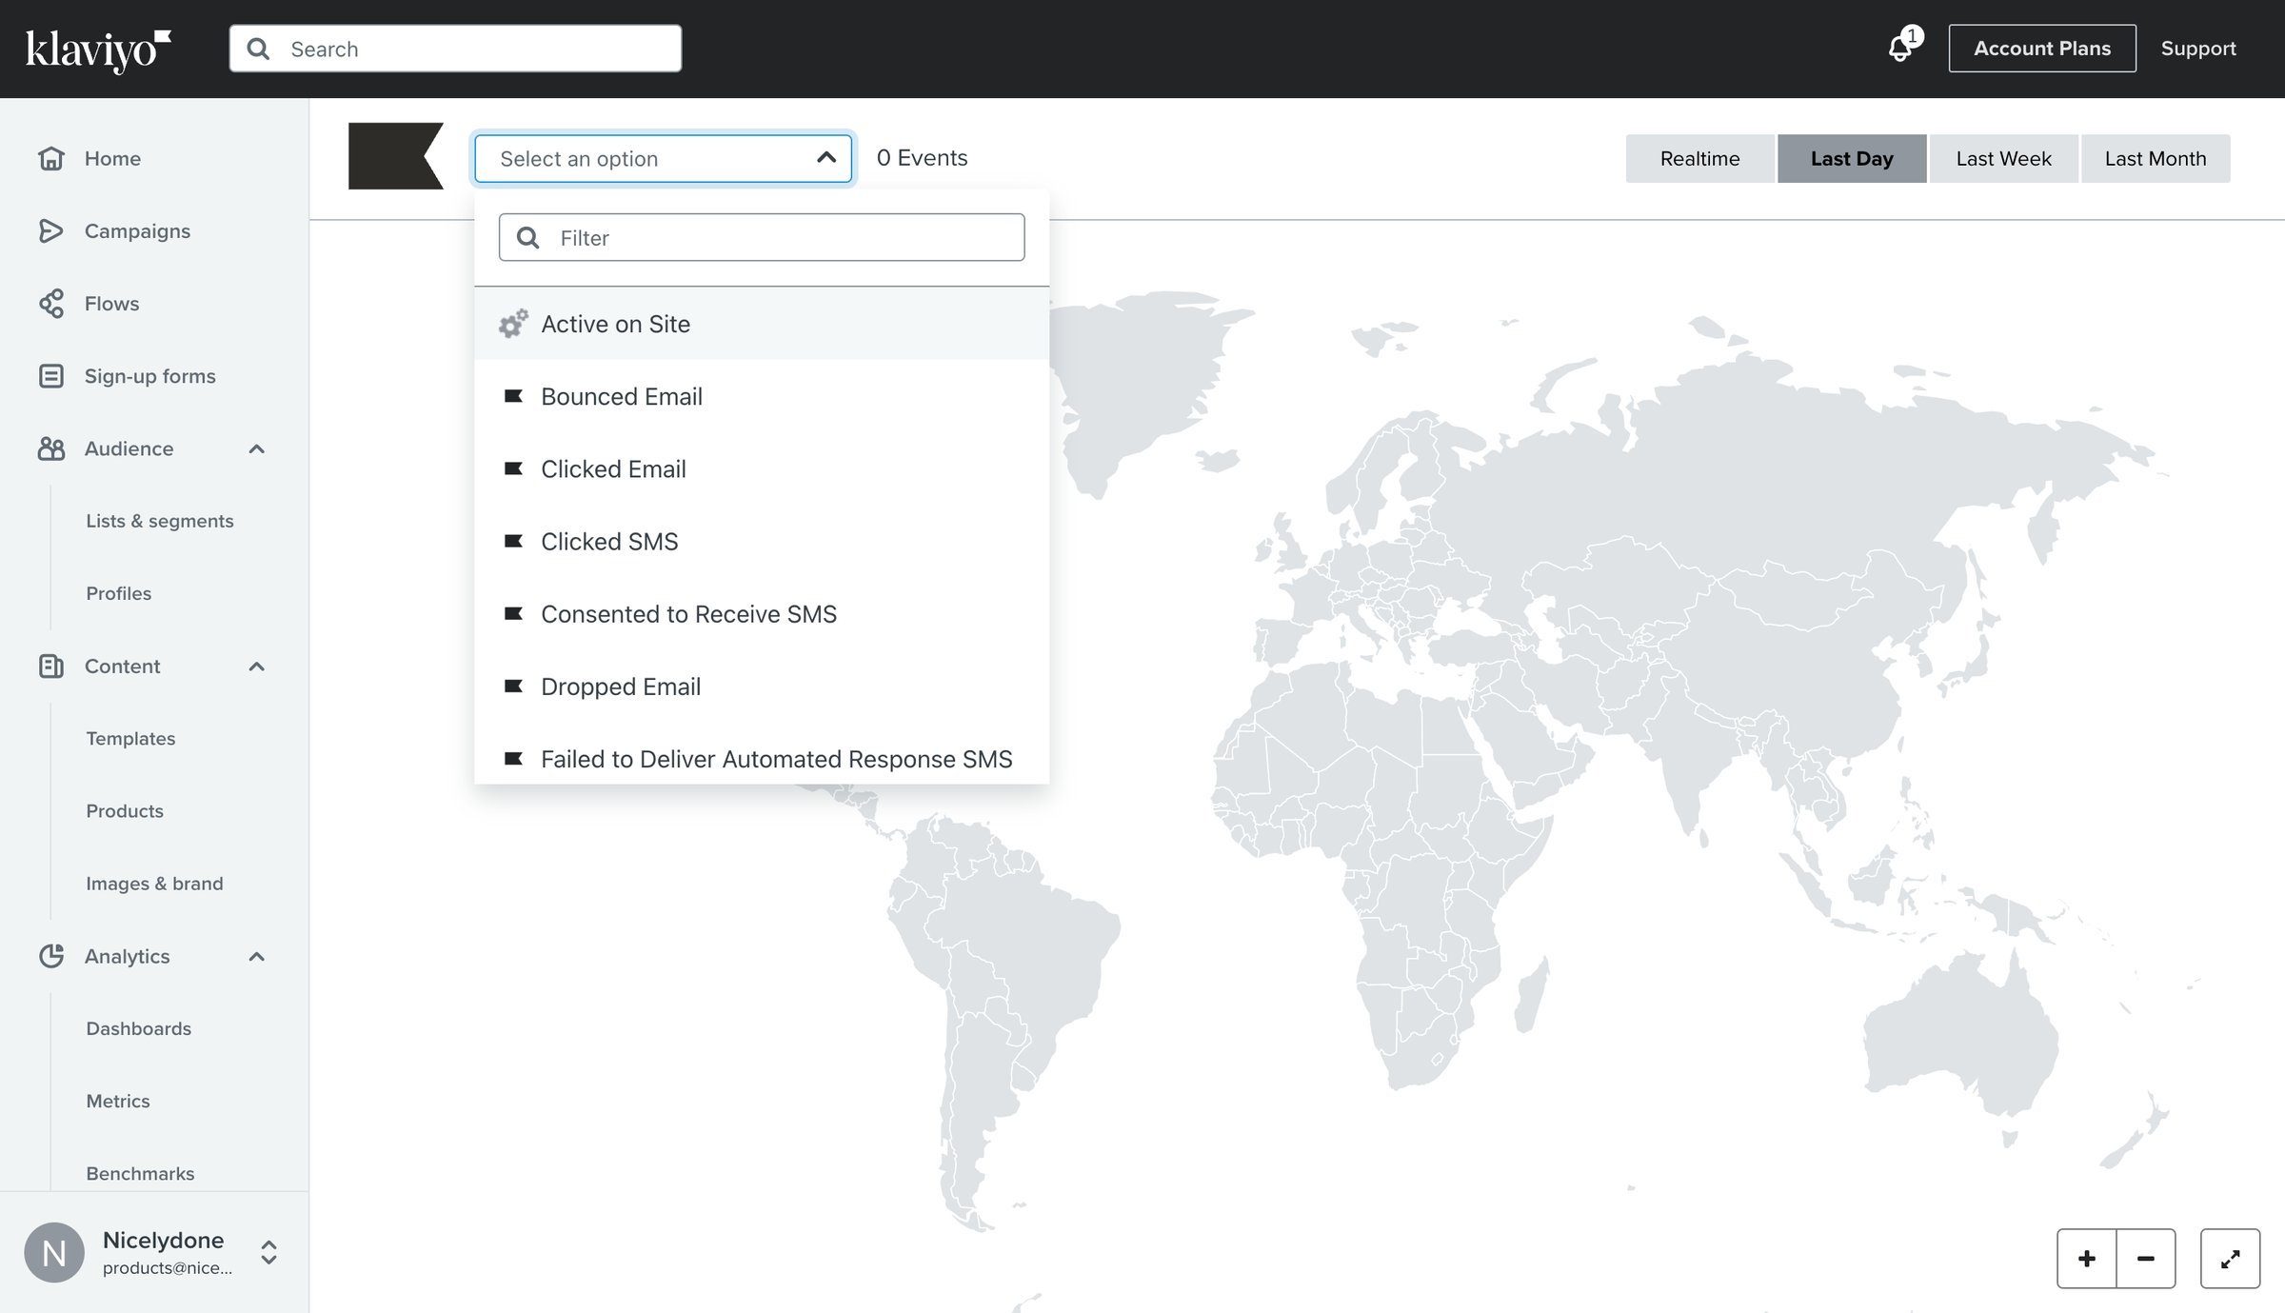The height and width of the screenshot is (1313, 2285).
Task: Open the account switcher arrows
Action: 268,1252
